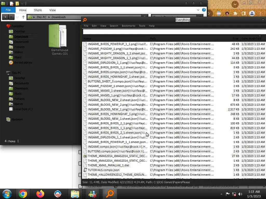Select the TUTORIALS.compo.json result row

point(174,170)
